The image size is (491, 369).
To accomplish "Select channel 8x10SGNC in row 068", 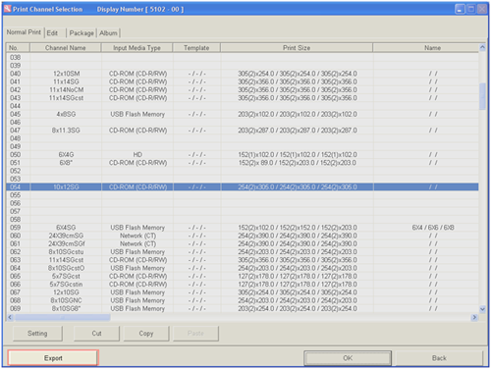I will (66, 300).
